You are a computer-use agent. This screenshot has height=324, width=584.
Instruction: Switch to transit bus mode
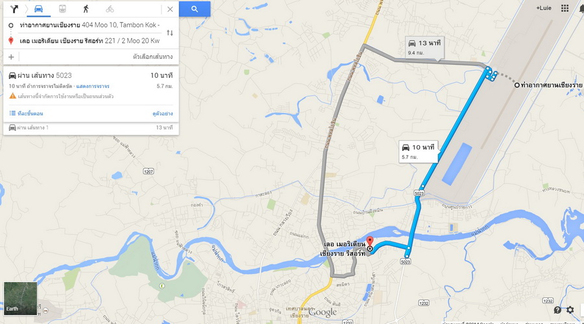[62, 9]
